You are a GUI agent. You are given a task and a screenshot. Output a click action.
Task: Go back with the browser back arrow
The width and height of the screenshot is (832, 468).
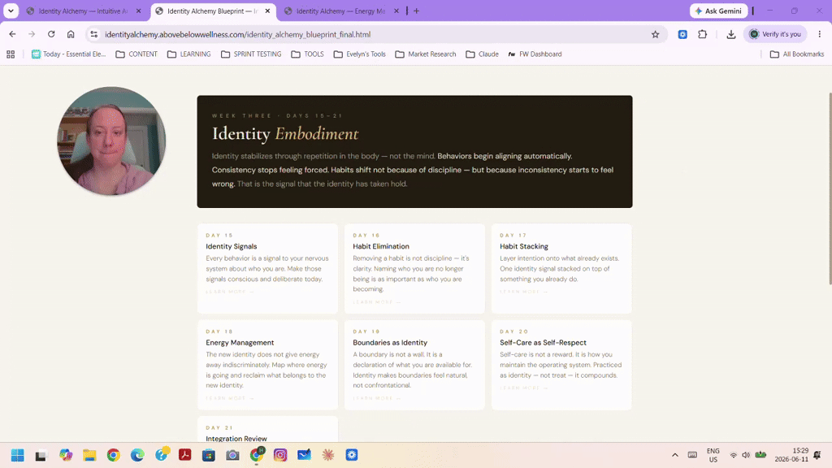point(12,34)
